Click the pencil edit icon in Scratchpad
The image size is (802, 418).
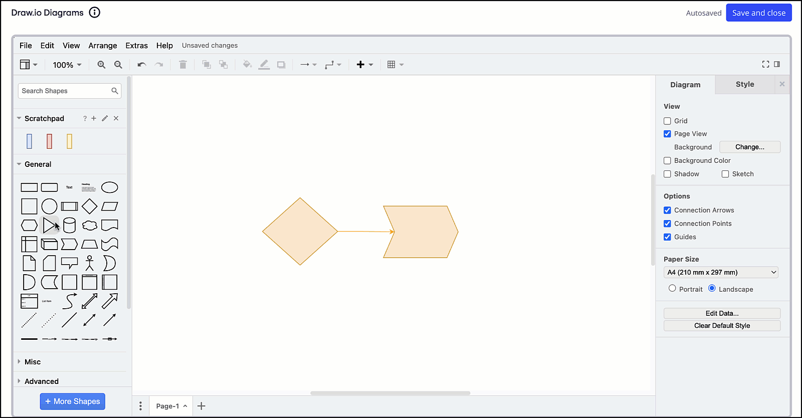(105, 118)
